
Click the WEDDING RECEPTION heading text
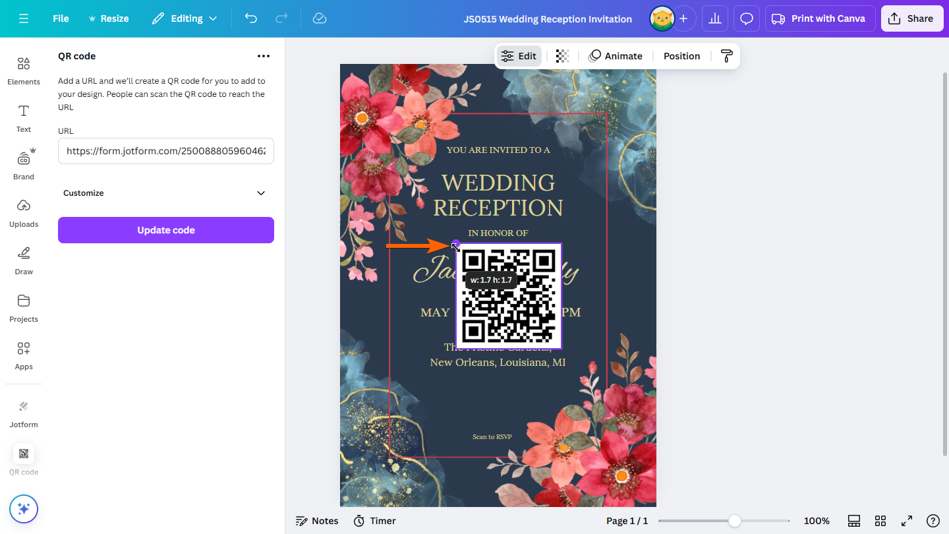[x=498, y=194]
